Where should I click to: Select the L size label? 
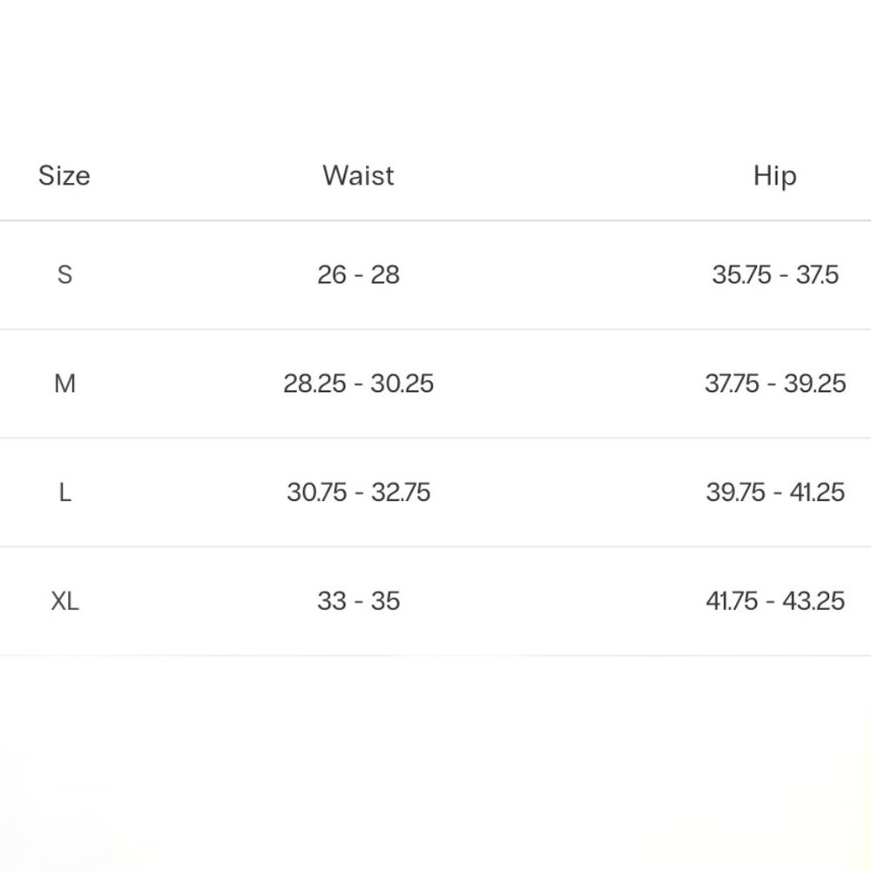[64, 492]
